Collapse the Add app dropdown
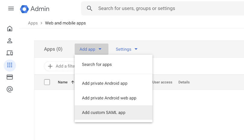This screenshot has width=244, height=140. point(92,49)
